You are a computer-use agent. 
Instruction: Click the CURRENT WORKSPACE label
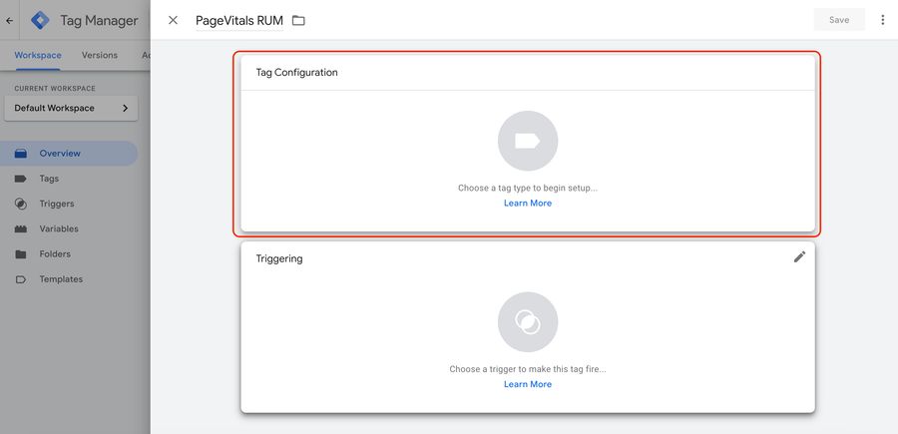coord(55,89)
